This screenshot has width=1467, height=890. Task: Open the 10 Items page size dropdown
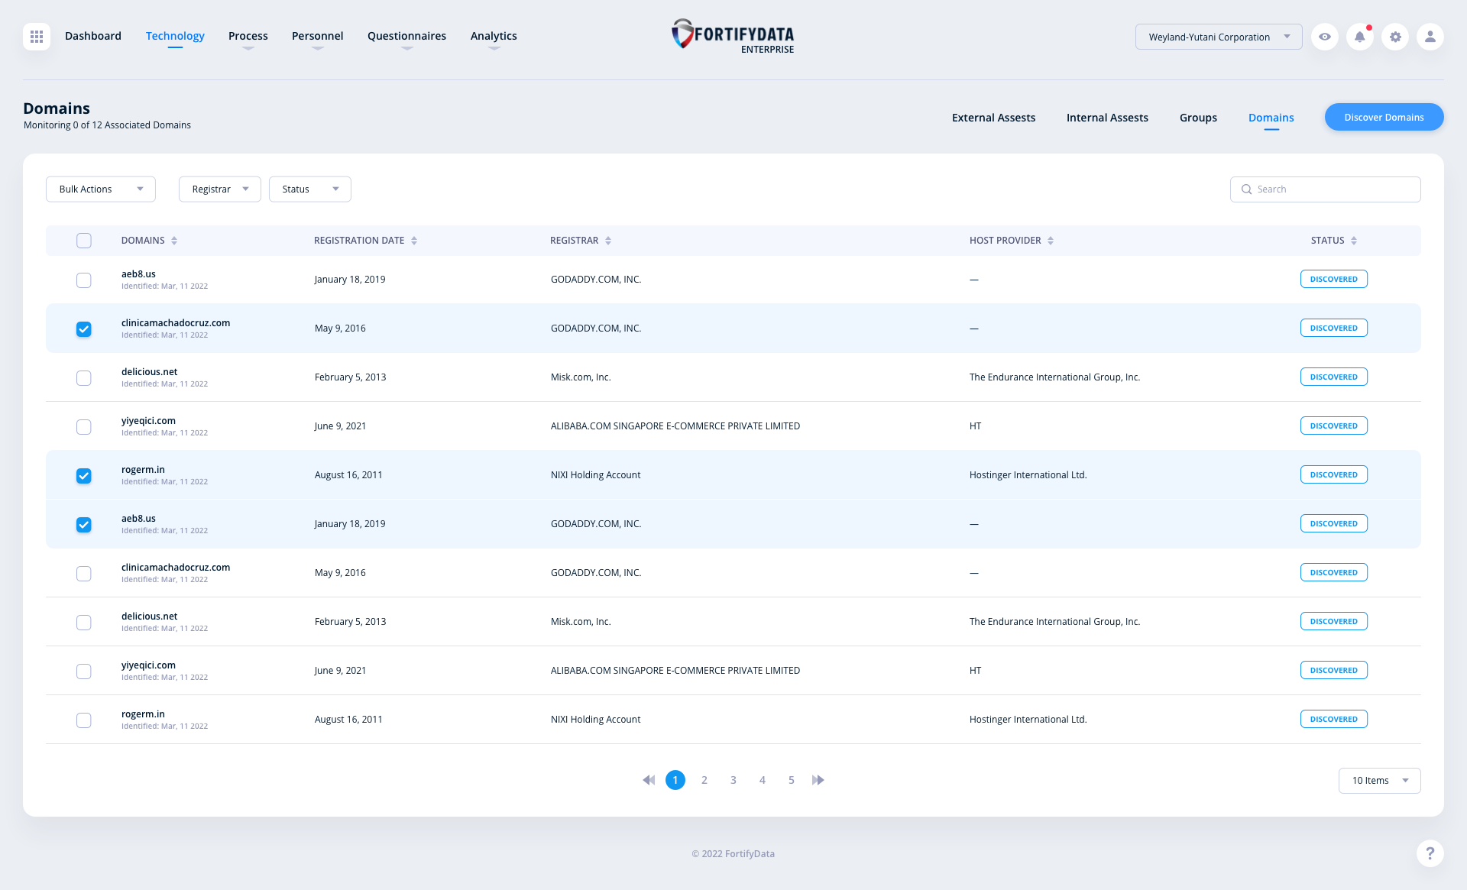click(1379, 781)
